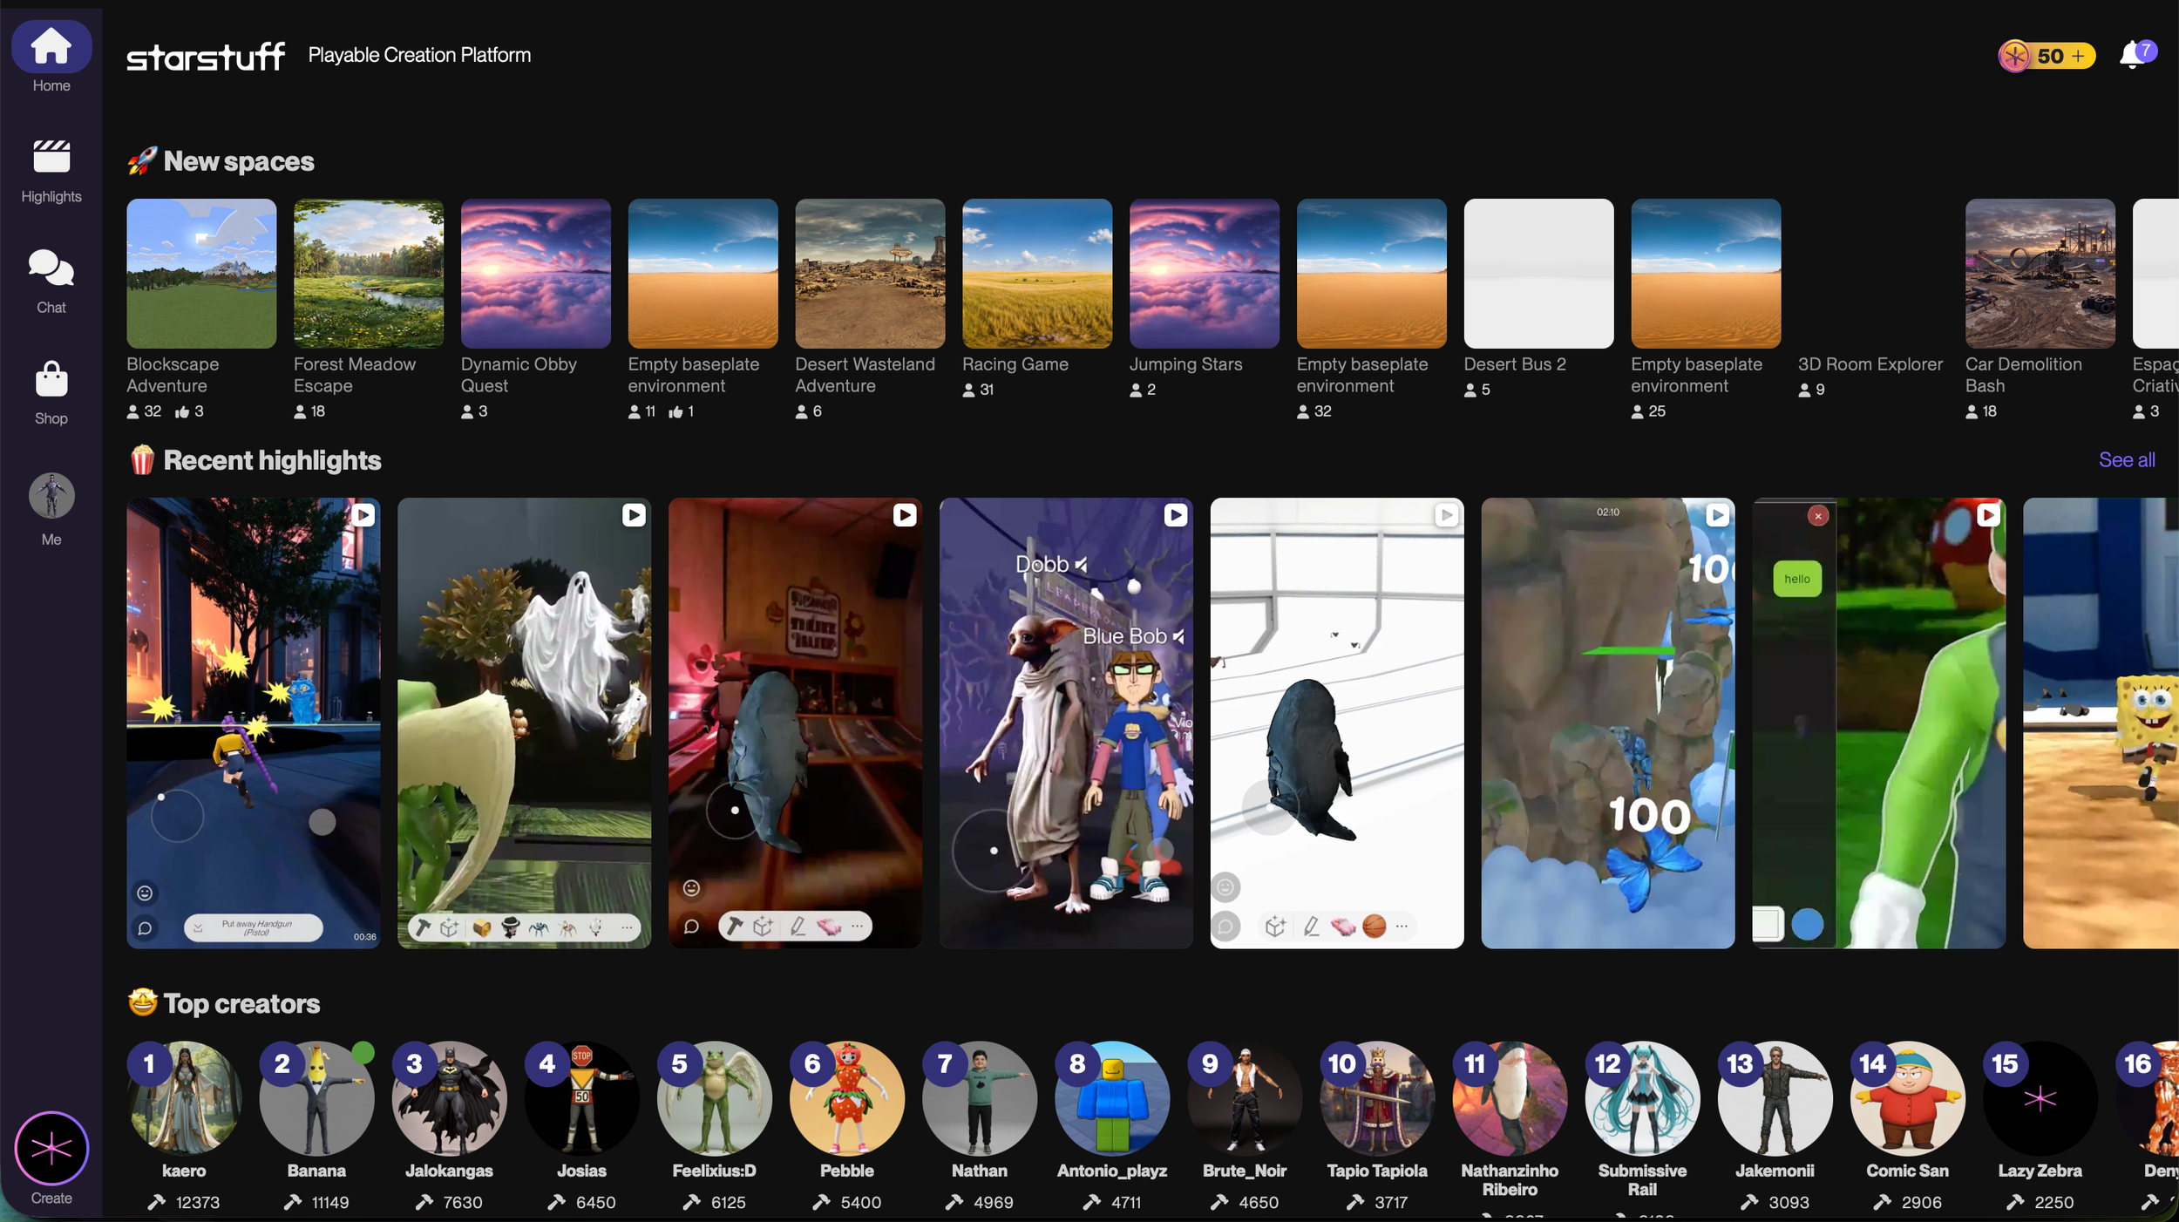Play the red room whale highlight video
The height and width of the screenshot is (1222, 2179).
click(795, 723)
